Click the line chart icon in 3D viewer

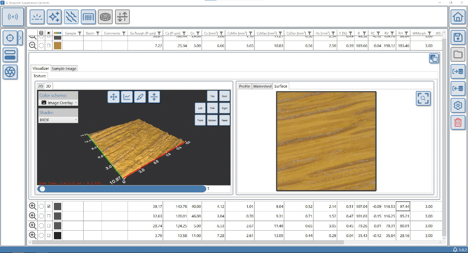127,97
